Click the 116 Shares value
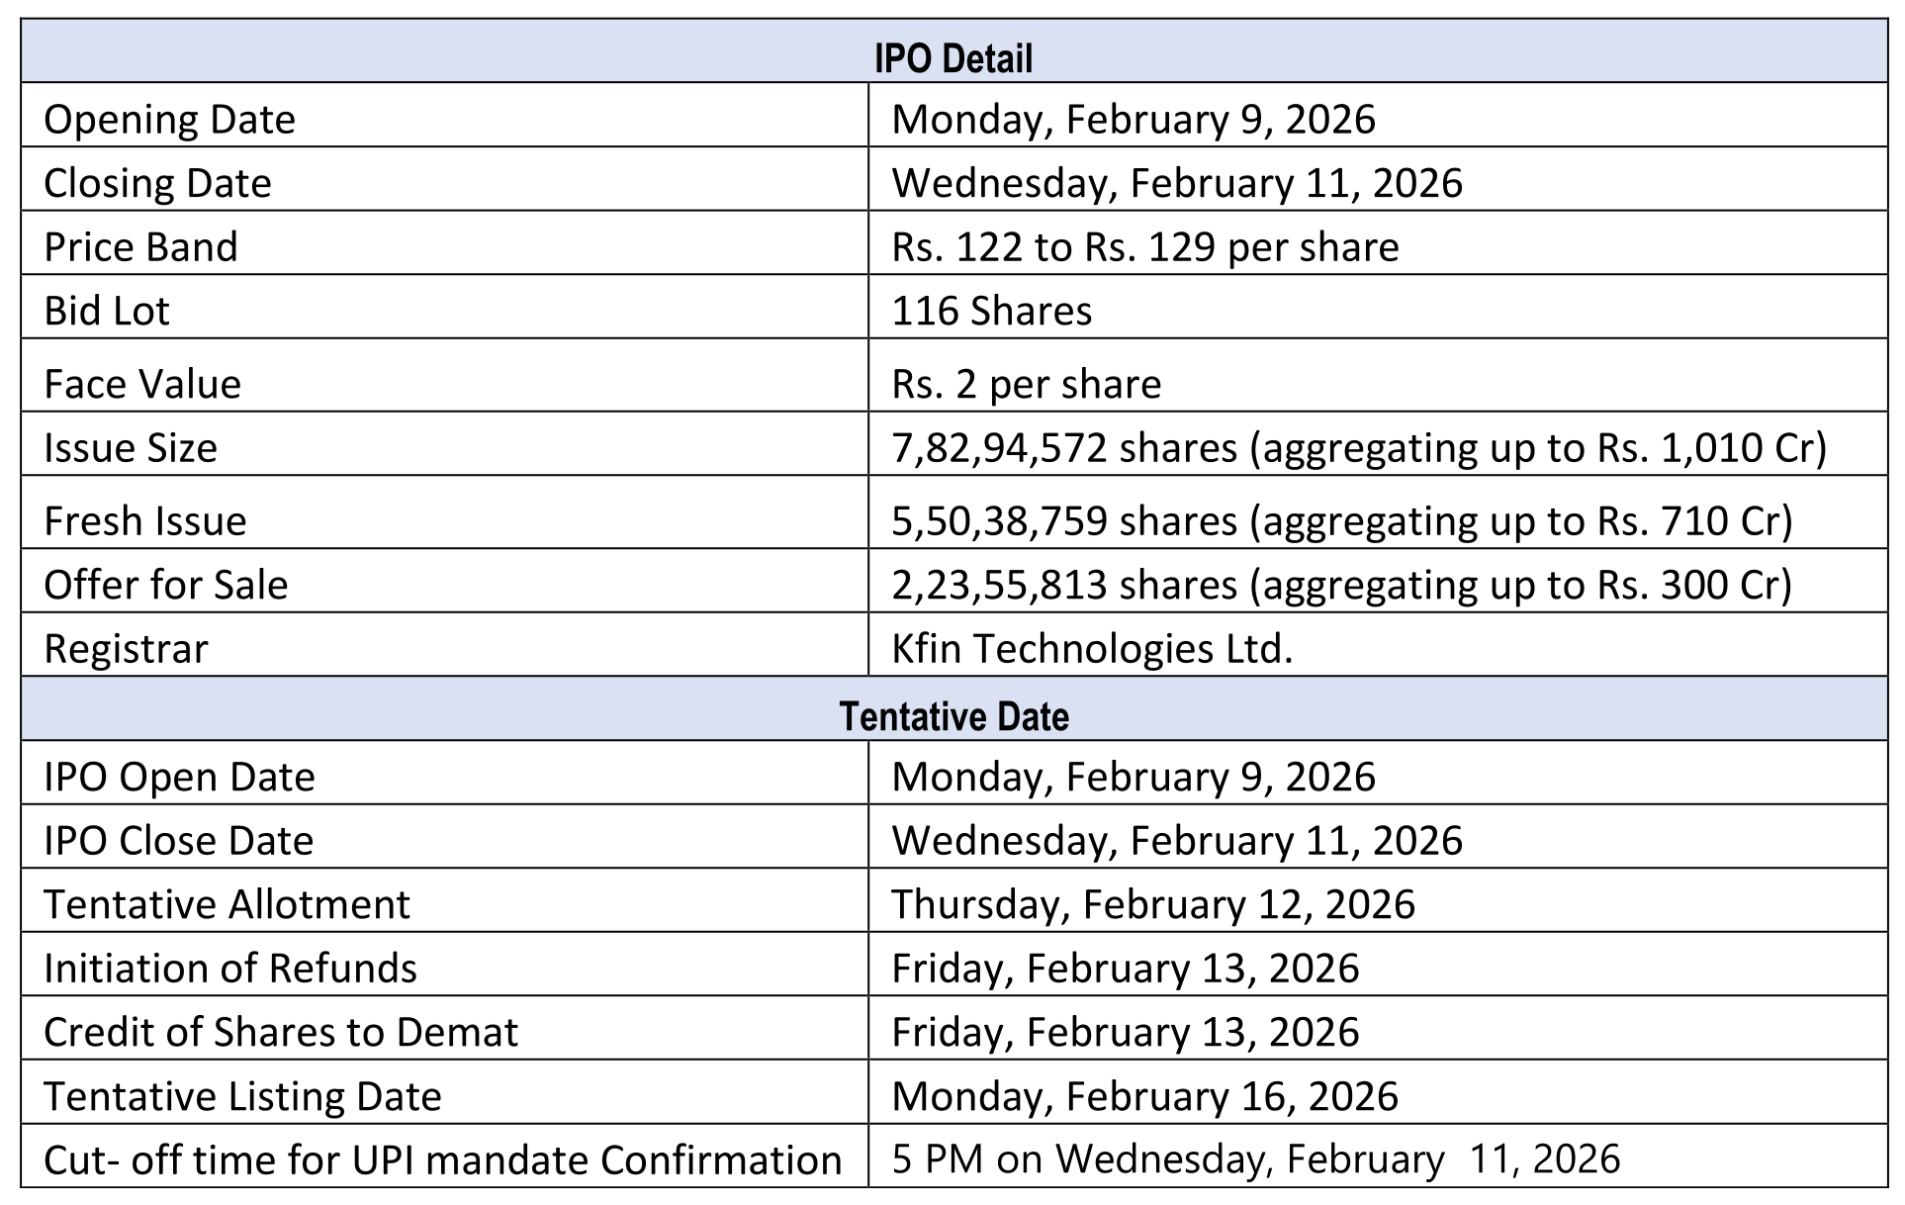Viewport: 1905px width, 1205px height. tap(991, 312)
